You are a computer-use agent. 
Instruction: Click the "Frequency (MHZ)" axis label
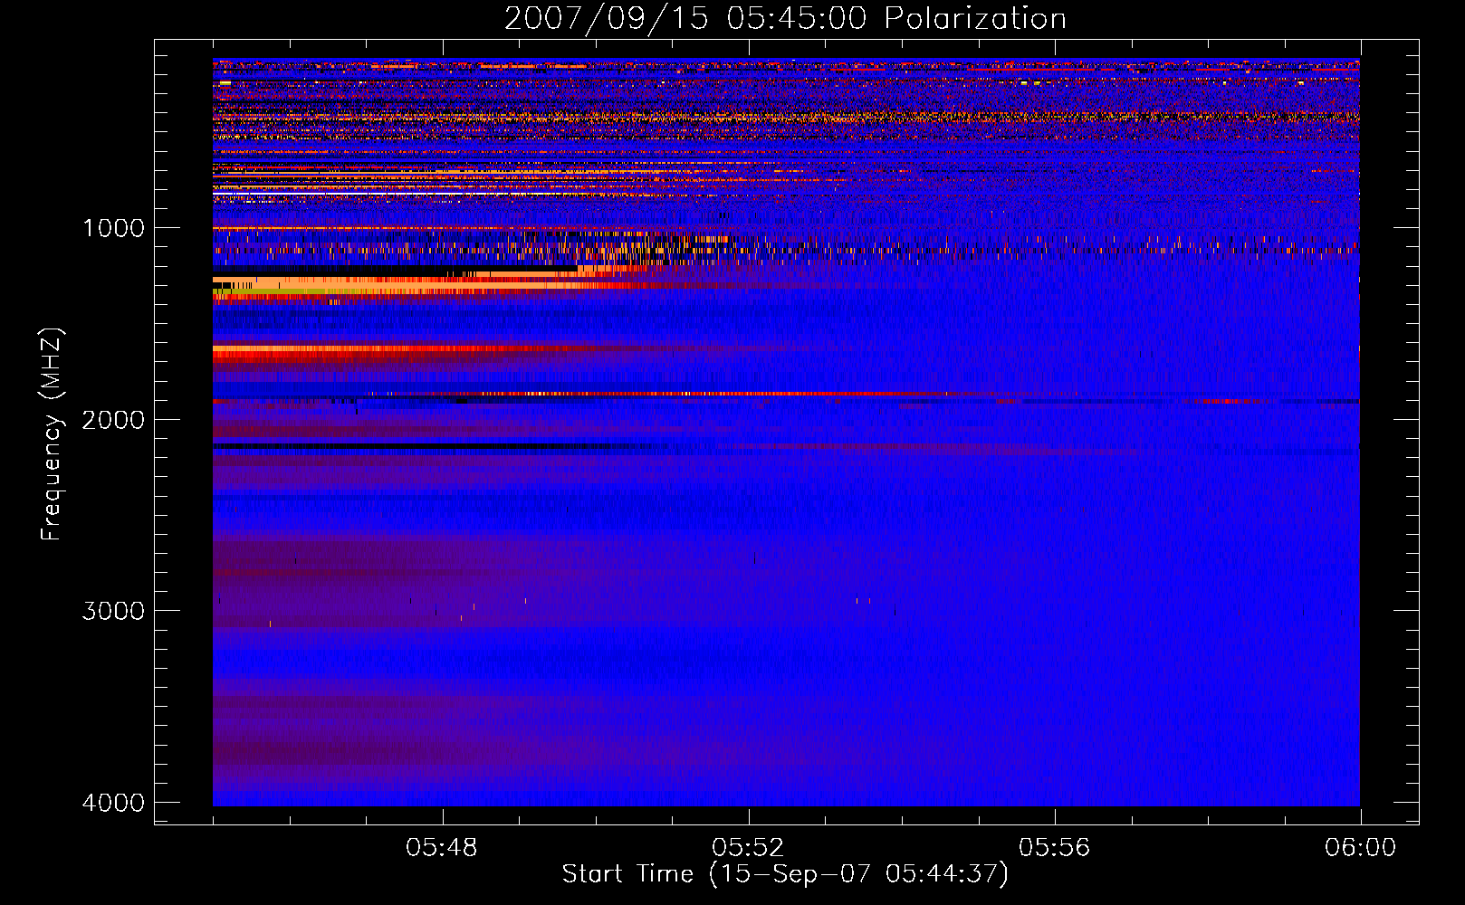click(53, 434)
